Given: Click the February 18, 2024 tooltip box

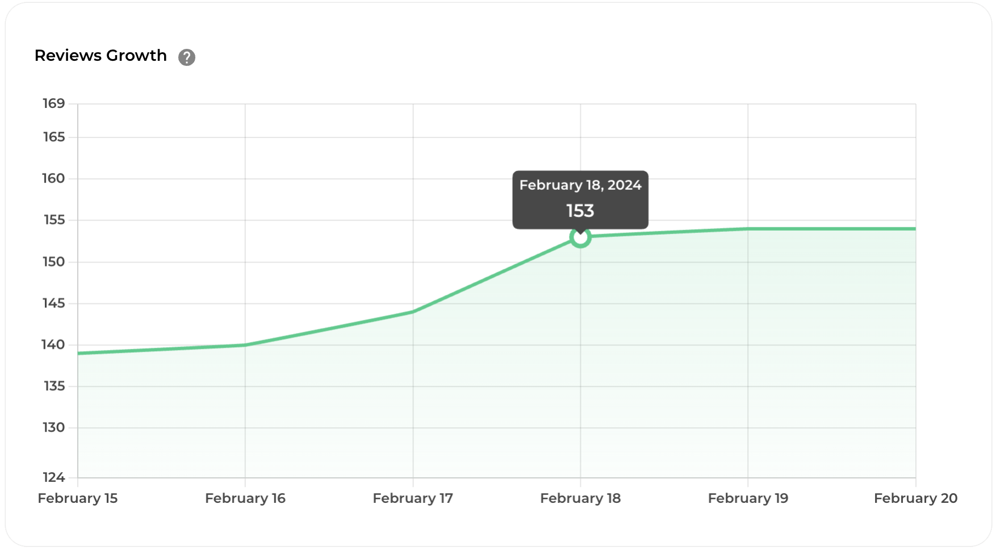Looking at the screenshot, I should (x=580, y=199).
